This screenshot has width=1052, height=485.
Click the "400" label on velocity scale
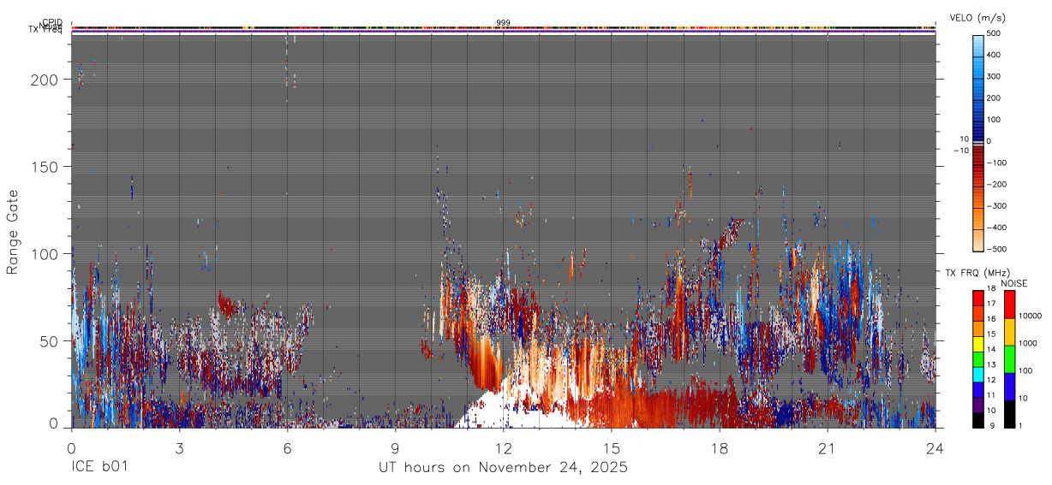[x=994, y=55]
